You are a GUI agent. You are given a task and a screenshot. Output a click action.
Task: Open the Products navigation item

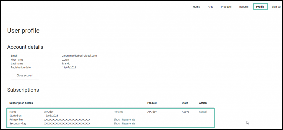[226, 7]
